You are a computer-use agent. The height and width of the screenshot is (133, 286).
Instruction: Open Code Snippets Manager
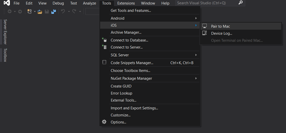tap(150, 63)
